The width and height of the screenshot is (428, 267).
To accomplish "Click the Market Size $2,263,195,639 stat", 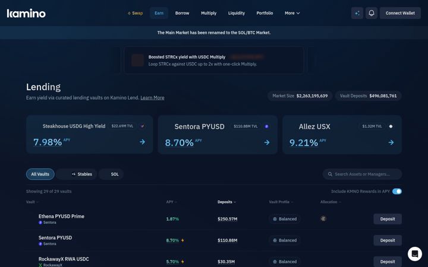I will (300, 96).
